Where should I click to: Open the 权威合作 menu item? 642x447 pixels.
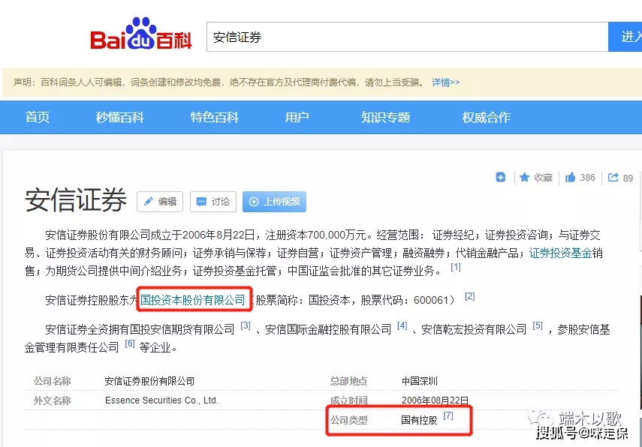click(486, 117)
